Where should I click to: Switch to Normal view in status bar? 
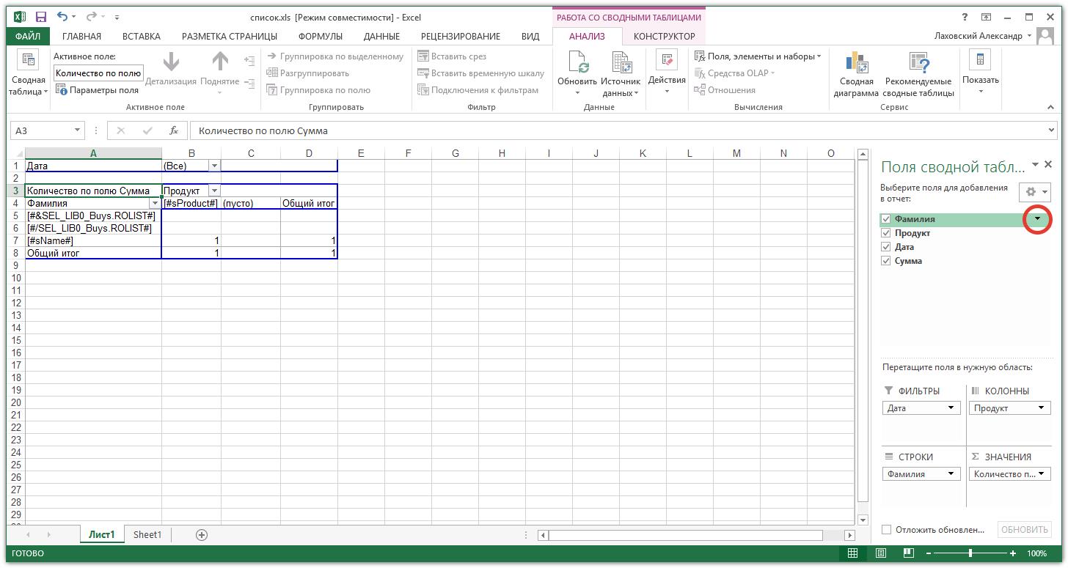(852, 553)
